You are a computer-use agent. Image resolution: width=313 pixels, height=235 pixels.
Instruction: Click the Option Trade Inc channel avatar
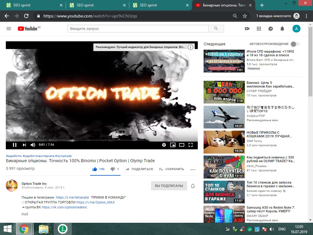click(x=12, y=185)
